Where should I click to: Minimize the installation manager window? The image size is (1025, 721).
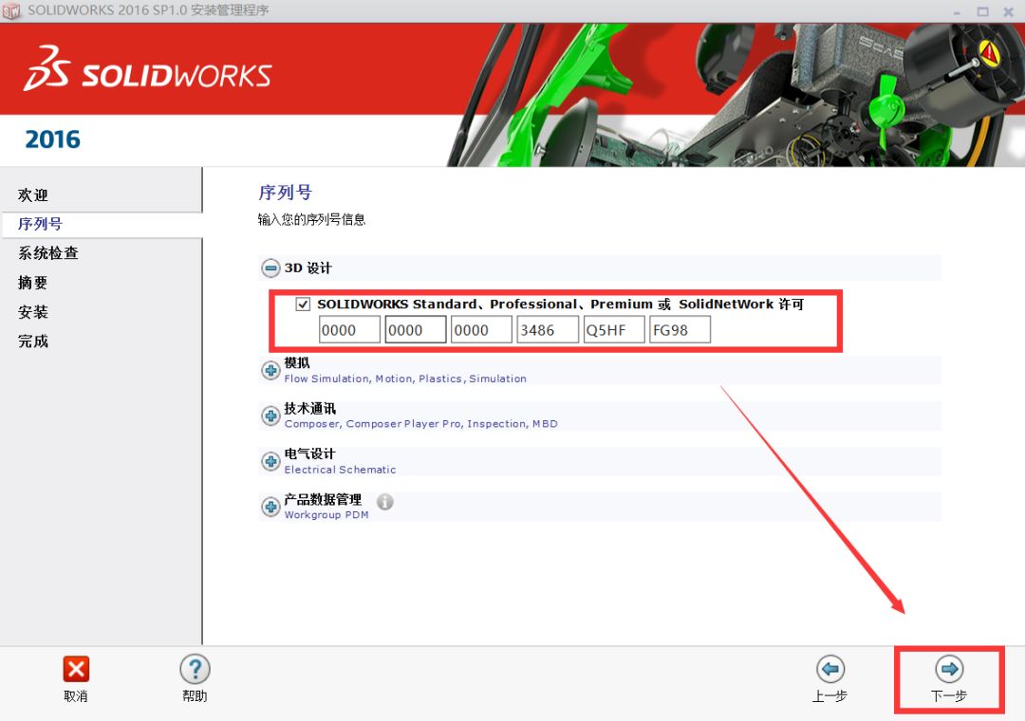tap(957, 11)
